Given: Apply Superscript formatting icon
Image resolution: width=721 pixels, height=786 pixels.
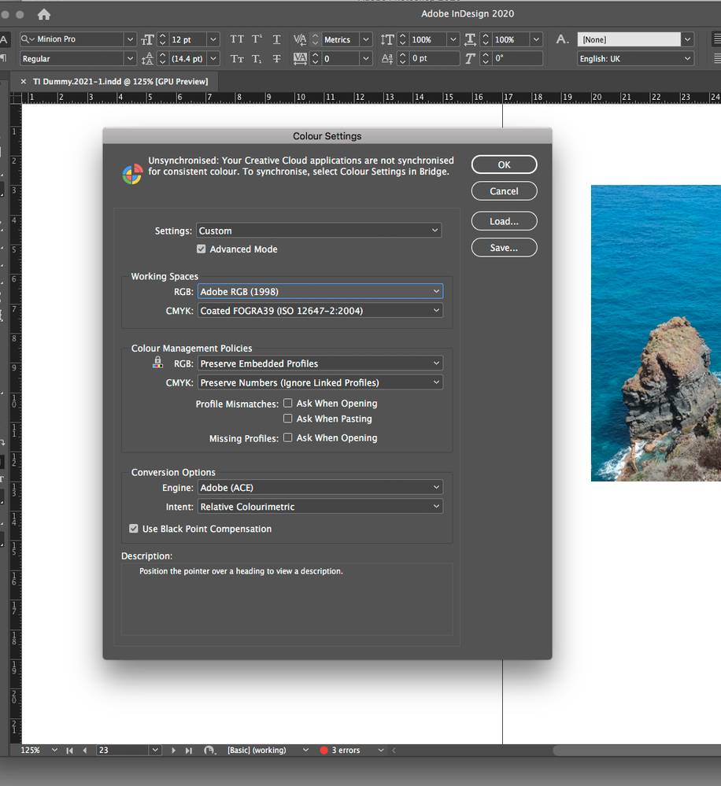Looking at the screenshot, I should click(x=257, y=39).
